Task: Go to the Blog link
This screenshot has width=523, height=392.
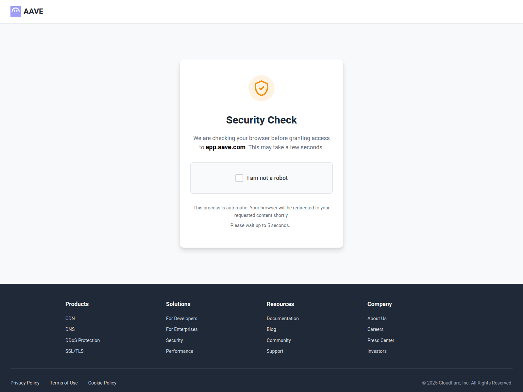Action: pos(271,329)
